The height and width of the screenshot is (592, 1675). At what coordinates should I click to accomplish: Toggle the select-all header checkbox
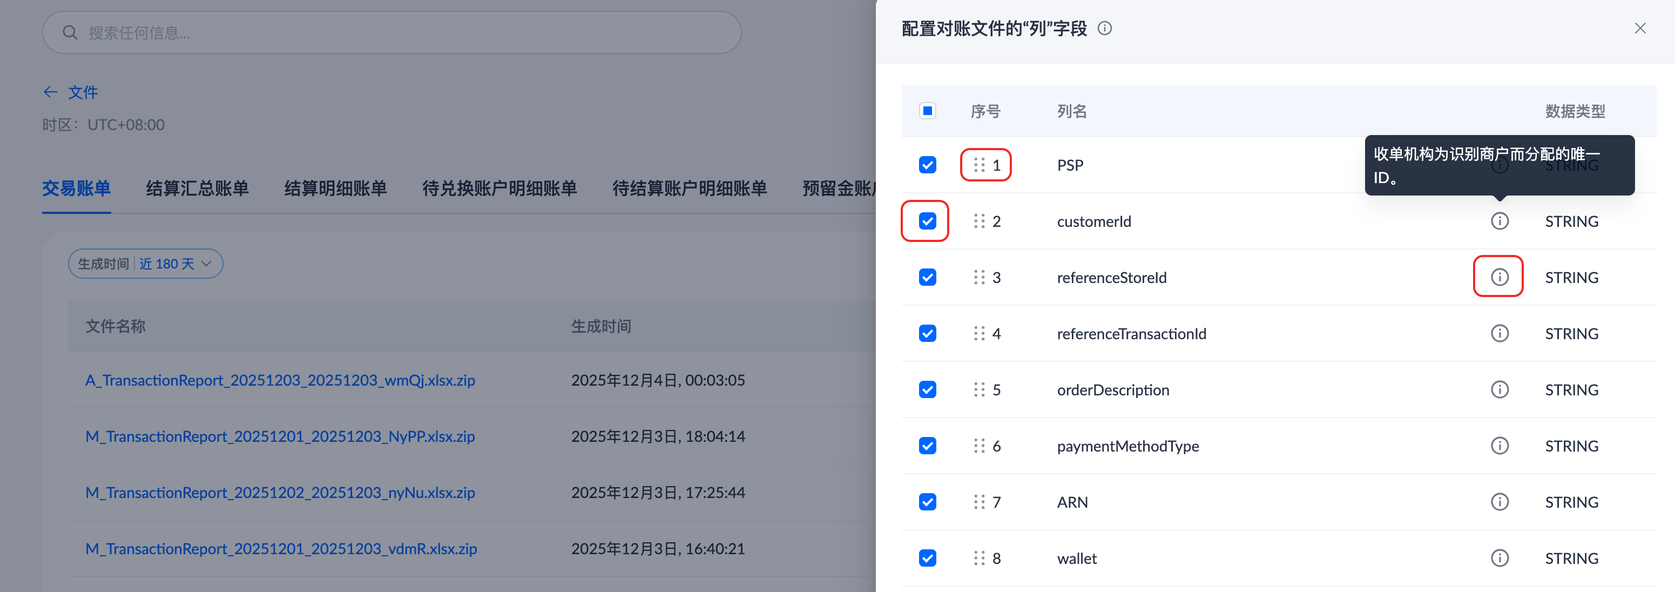(927, 111)
